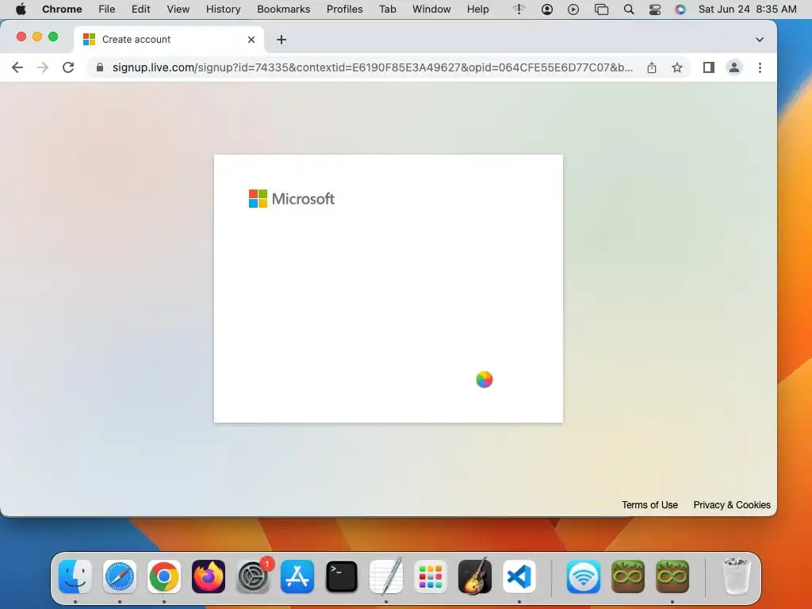Open the Chrome profile avatar menu
This screenshot has width=812, height=609.
point(733,67)
